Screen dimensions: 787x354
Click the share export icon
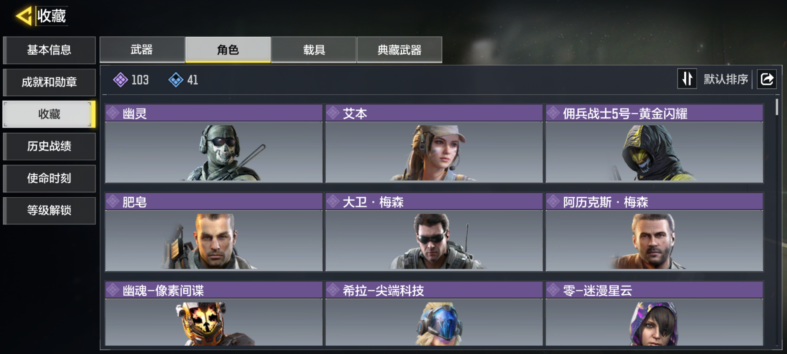767,79
